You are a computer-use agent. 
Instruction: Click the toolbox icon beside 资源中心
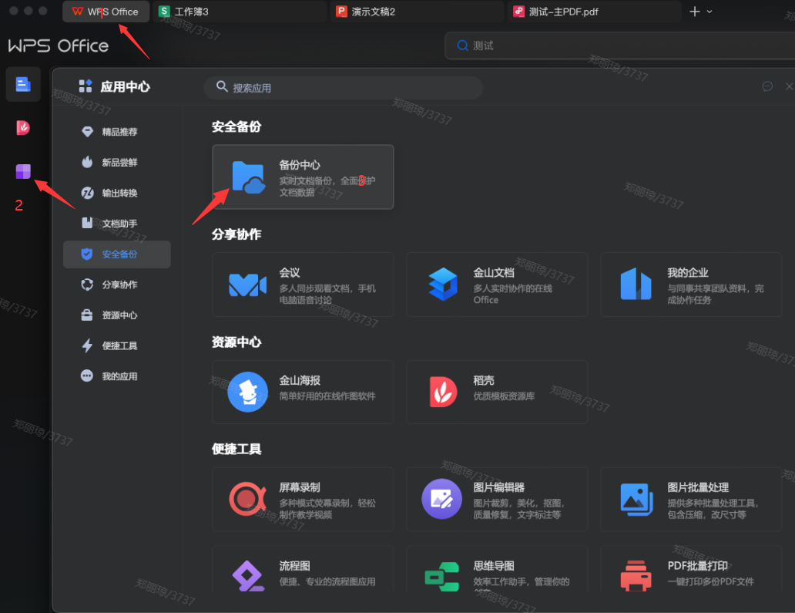tap(87, 315)
